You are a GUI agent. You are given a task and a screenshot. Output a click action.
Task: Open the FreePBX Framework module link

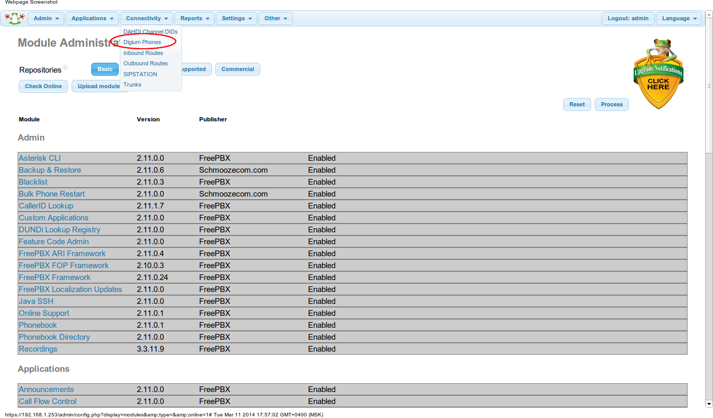coord(54,277)
